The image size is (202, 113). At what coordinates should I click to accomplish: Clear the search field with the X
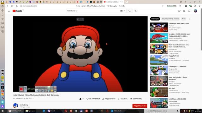click(124, 11)
